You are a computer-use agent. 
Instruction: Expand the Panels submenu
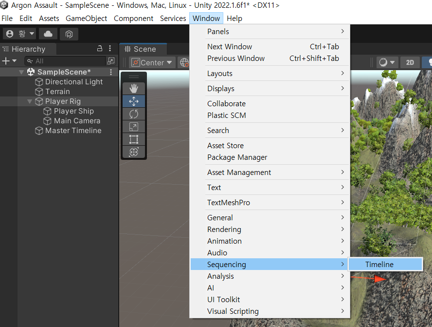[270, 32]
